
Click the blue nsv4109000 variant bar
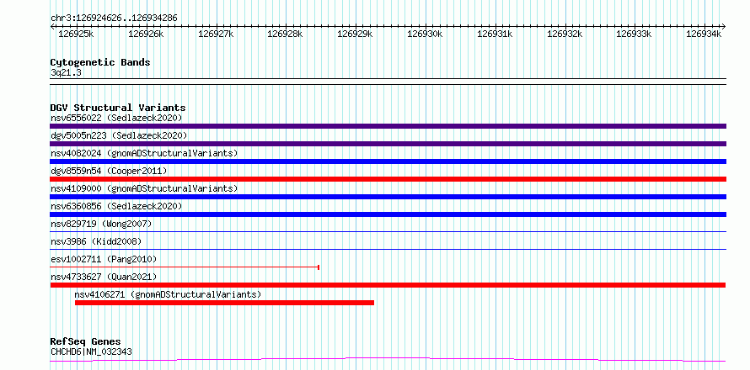[x=388, y=197]
